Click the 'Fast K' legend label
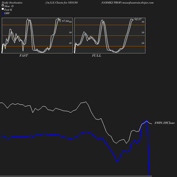The image size is (177, 177). click(x=8, y=10)
